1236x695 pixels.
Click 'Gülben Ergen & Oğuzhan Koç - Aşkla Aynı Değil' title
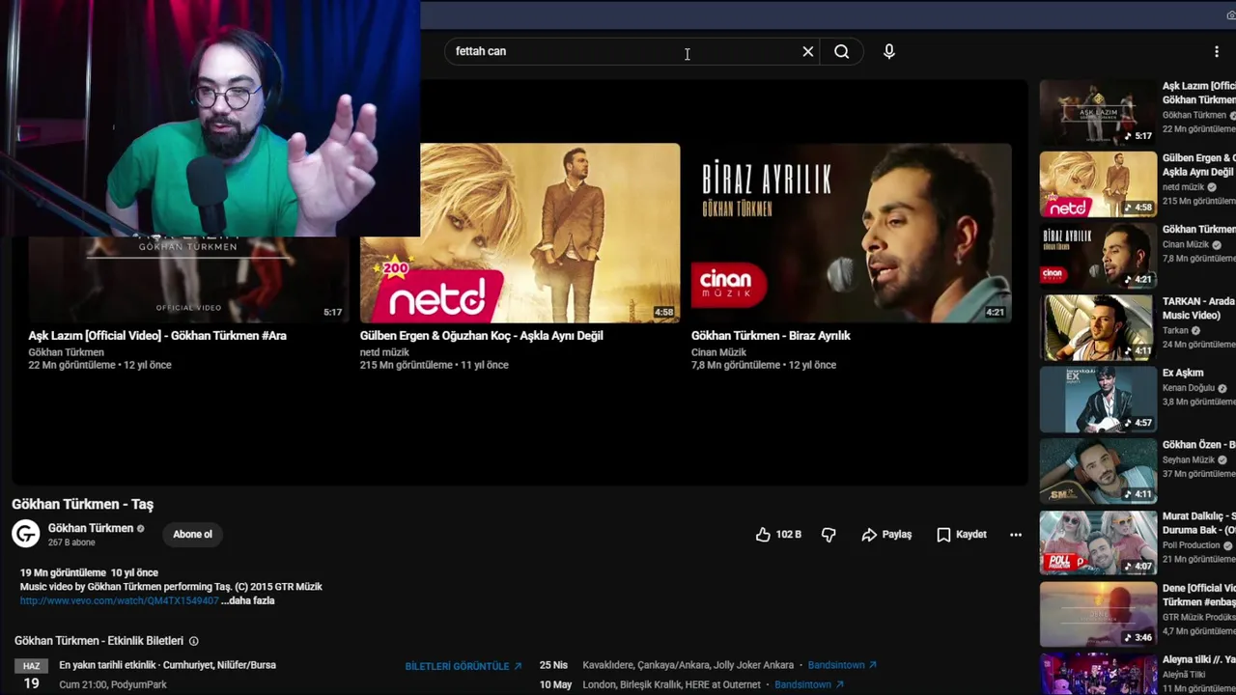pyautogui.click(x=482, y=336)
